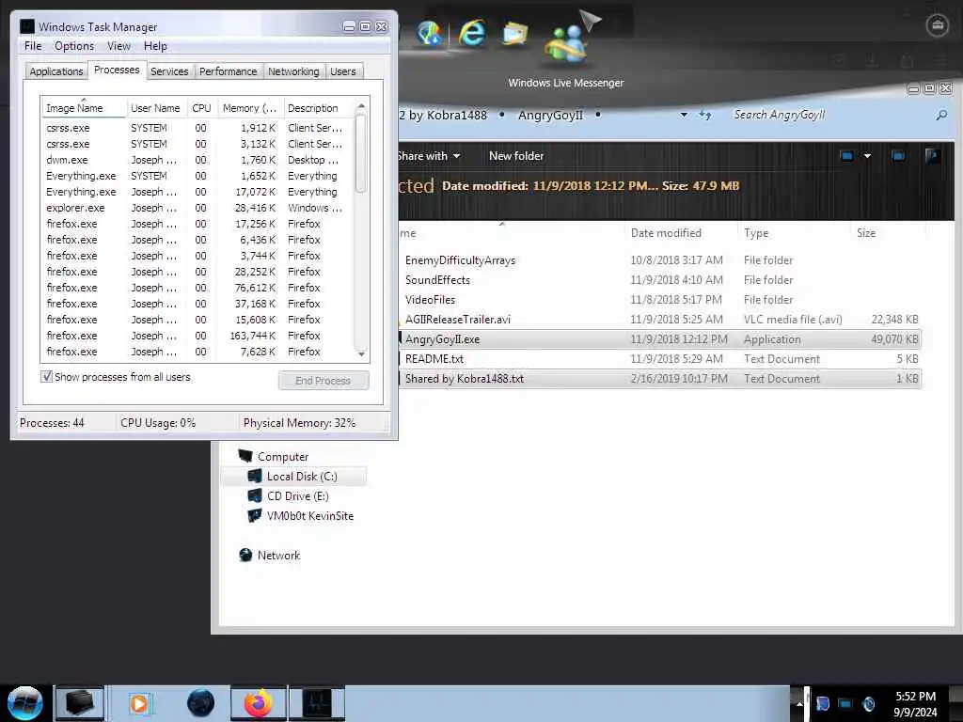Switch to the Performance tab
Screen dimensions: 963x722
(x=228, y=71)
